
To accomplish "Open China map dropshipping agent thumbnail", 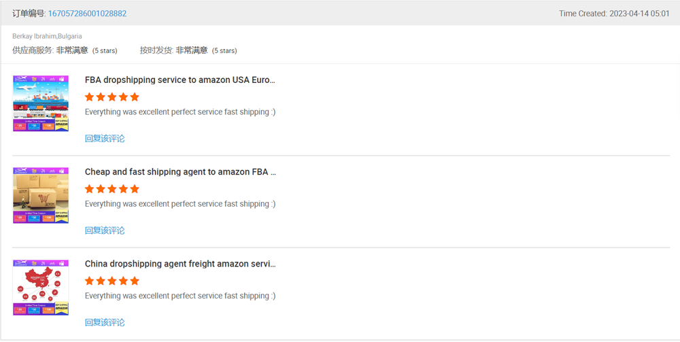I will [41, 288].
